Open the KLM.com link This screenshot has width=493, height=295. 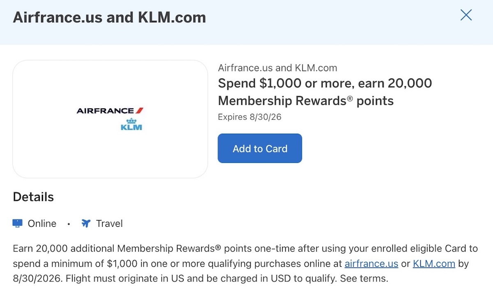tap(434, 263)
